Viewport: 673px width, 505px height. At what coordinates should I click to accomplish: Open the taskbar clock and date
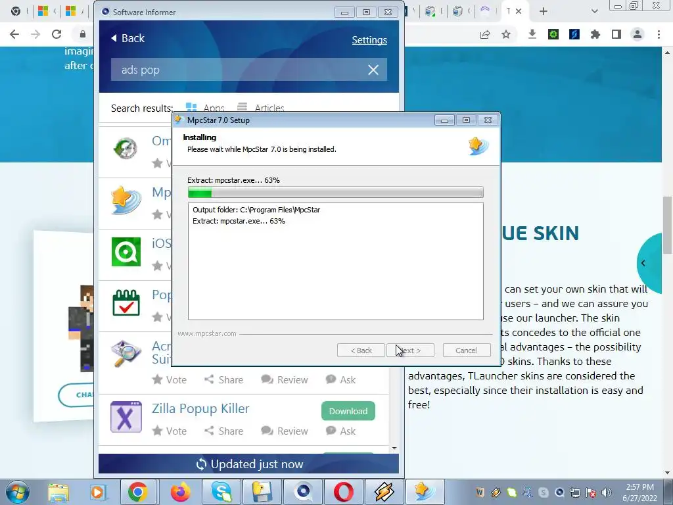pyautogui.click(x=640, y=493)
